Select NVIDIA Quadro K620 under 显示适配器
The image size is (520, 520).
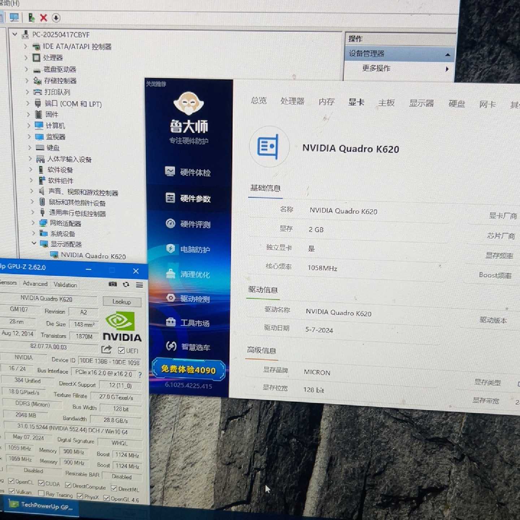click(x=93, y=256)
